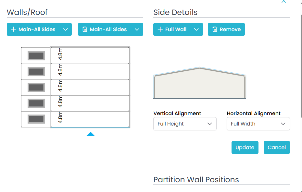Expand the add Main-All Sides dropdown arrow
Screen dimensions: 302x192
pos(66,30)
